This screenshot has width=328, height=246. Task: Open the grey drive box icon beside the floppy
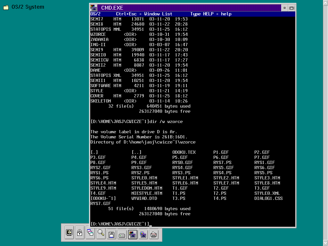pos(122,234)
